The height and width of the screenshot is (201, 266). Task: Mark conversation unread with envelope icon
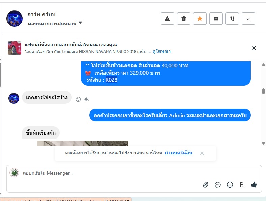pyautogui.click(x=216, y=19)
